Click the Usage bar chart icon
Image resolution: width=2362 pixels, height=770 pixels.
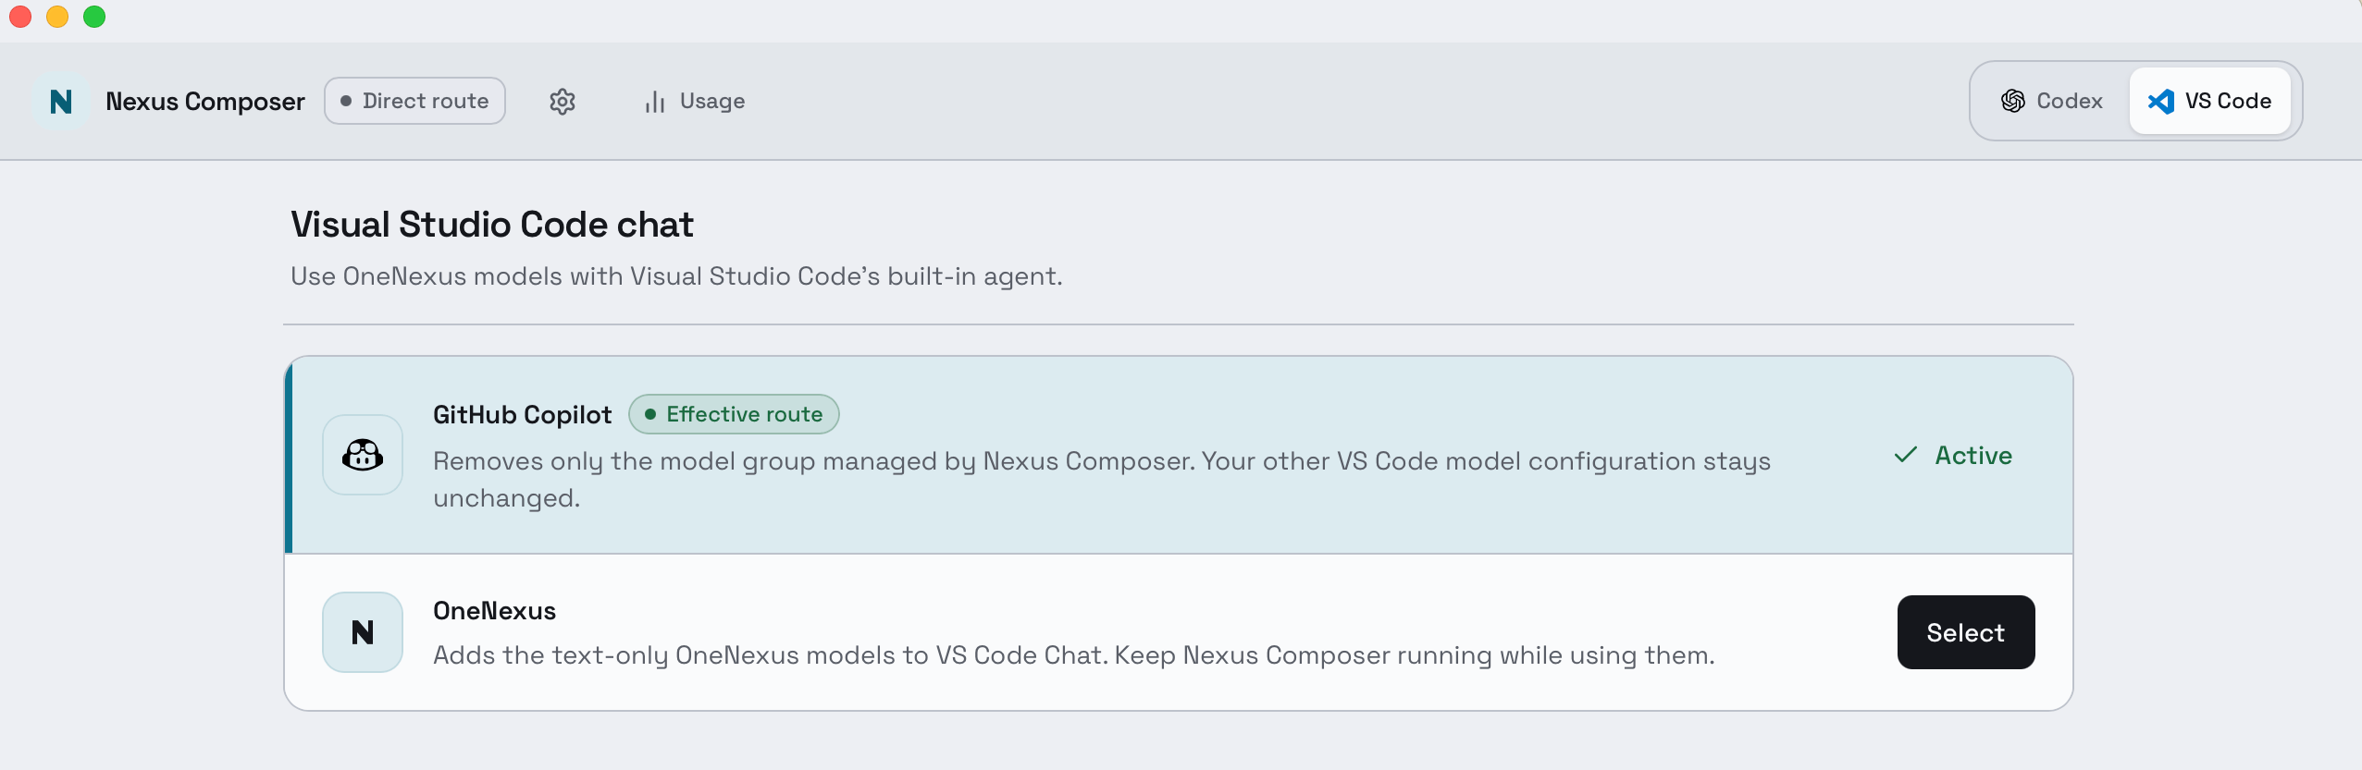click(655, 102)
